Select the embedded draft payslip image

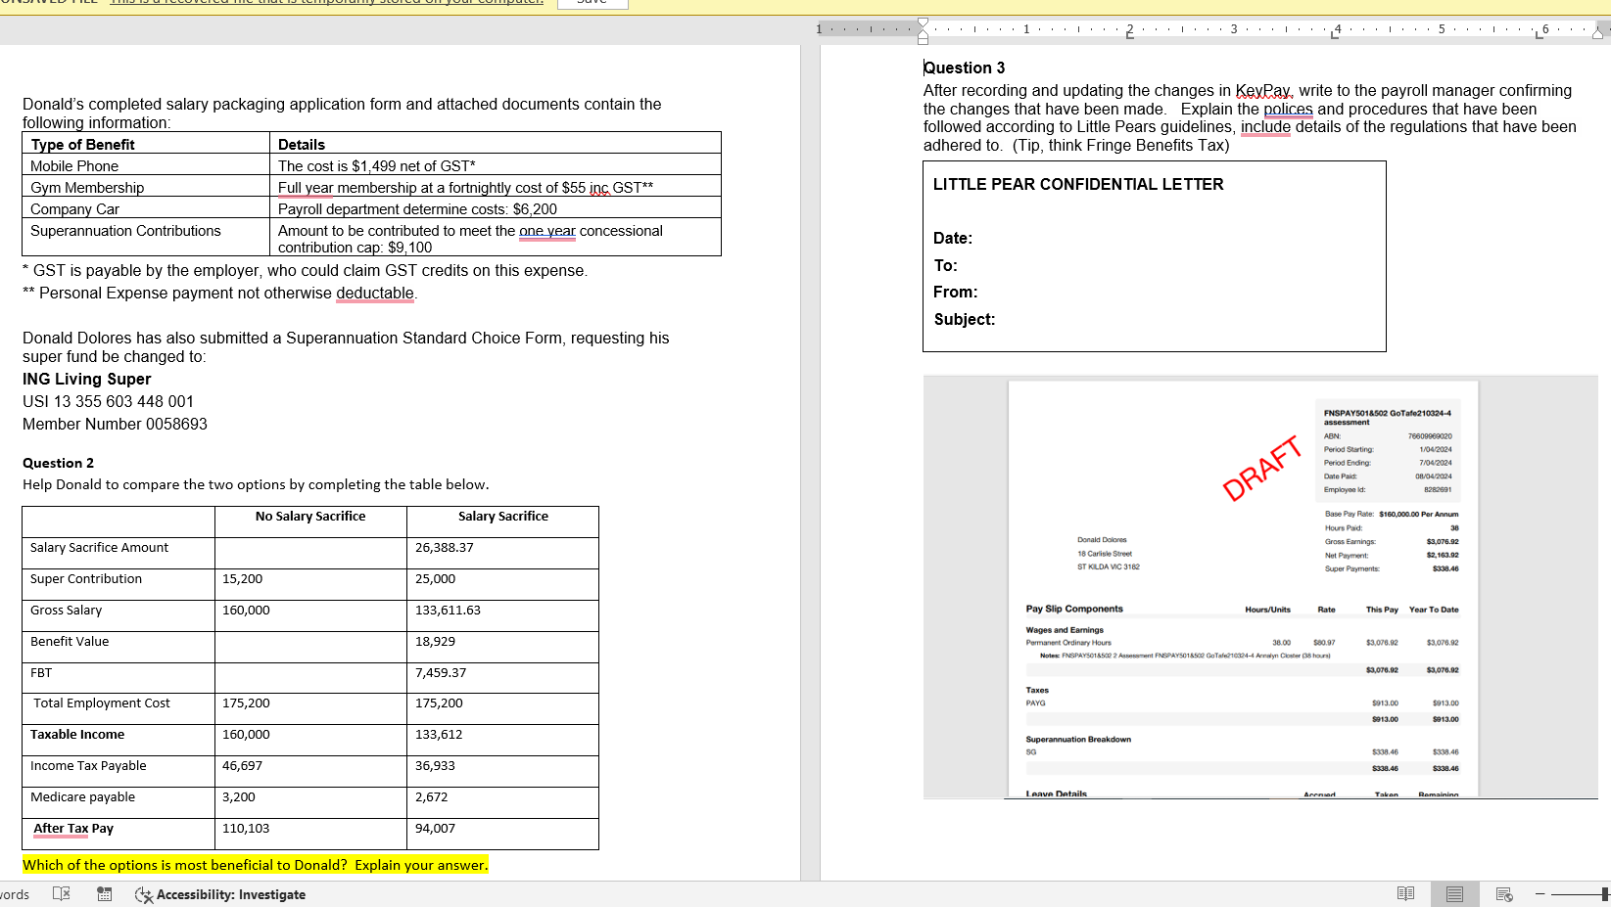[x=1260, y=587]
